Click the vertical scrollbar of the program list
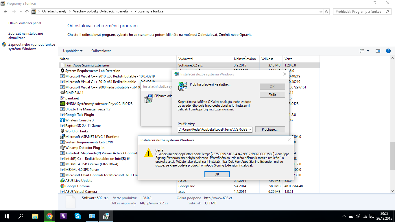 (392, 156)
